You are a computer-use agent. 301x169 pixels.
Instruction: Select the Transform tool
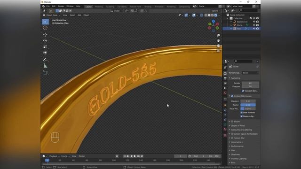(45, 53)
